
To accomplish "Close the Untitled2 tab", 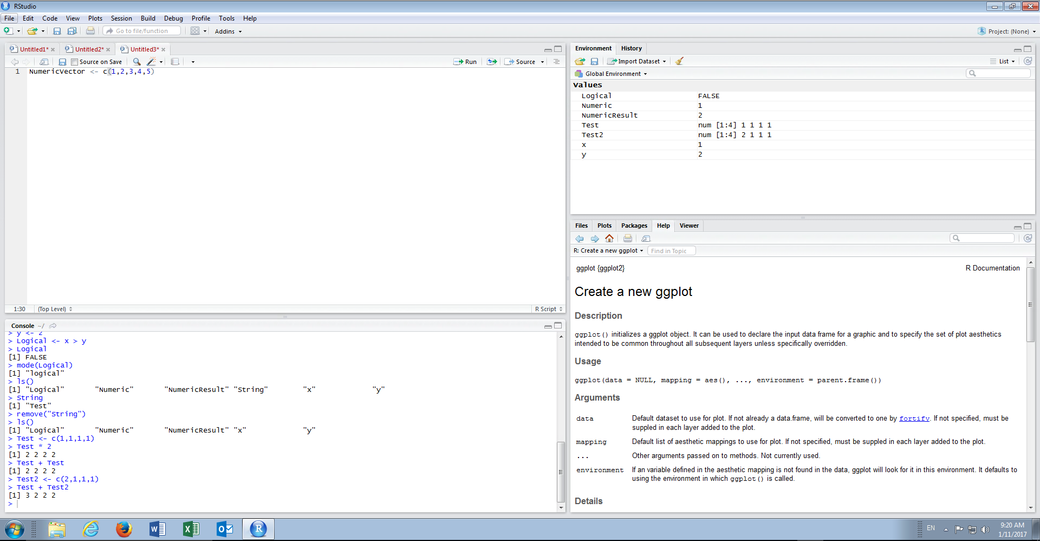I will click(108, 50).
